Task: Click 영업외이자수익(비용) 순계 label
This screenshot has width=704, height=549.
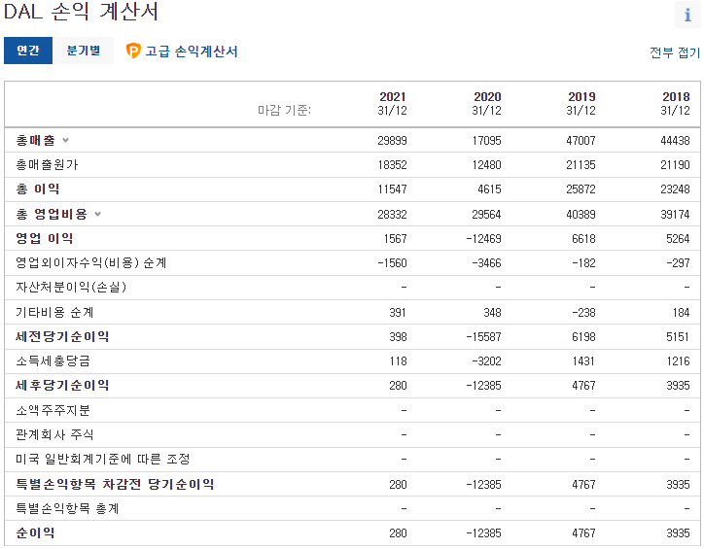Action: [91, 262]
